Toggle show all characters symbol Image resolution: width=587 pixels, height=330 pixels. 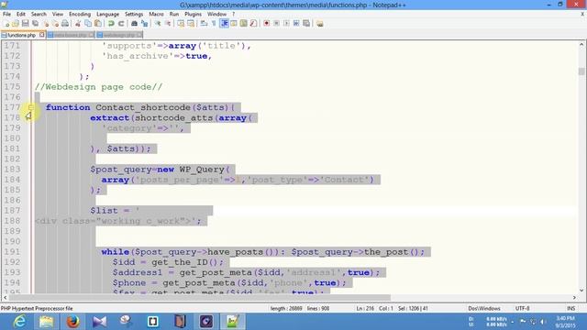(x=214, y=24)
